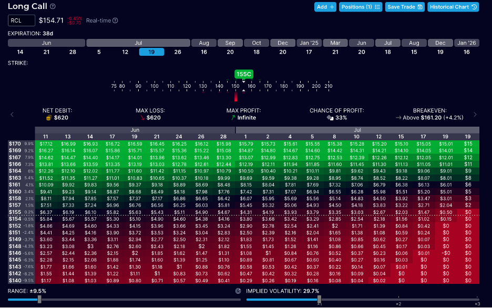
Task: Collapse stats with the left chevron arrow
Action: [x=12, y=115]
